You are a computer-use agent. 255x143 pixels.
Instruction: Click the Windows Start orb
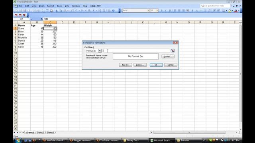tap(18, 140)
